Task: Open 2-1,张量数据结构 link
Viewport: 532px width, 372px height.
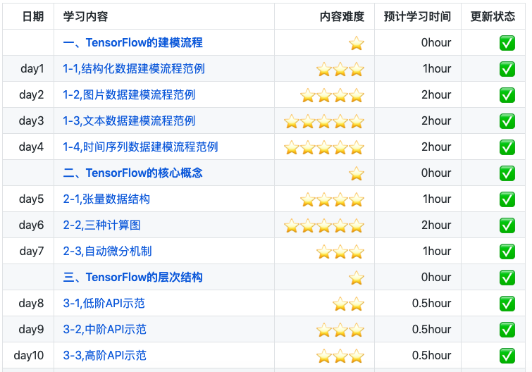Action: tap(106, 199)
